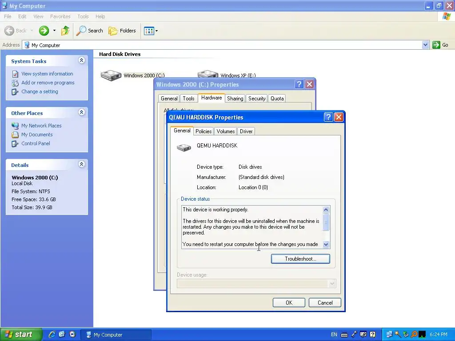Click OK in QEMU HARDDISK Properties
Image resolution: width=455 pixels, height=341 pixels.
point(289,303)
